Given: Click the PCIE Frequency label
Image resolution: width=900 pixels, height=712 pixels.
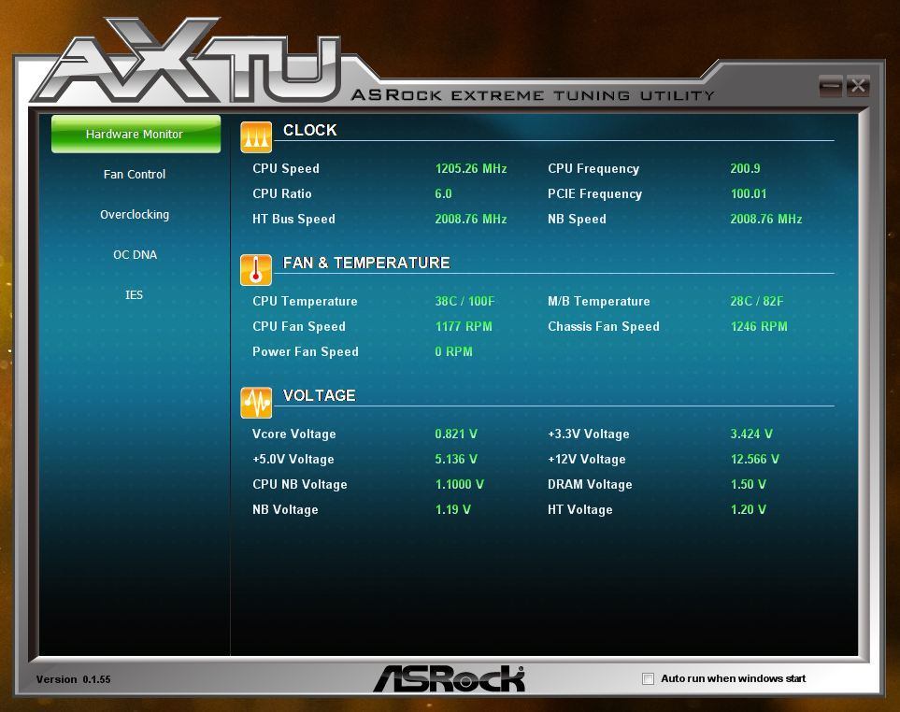Looking at the screenshot, I should 594,194.
